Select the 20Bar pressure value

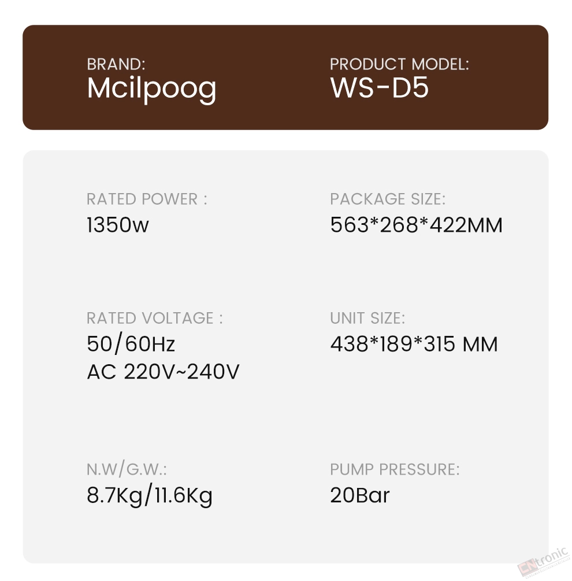point(359,495)
